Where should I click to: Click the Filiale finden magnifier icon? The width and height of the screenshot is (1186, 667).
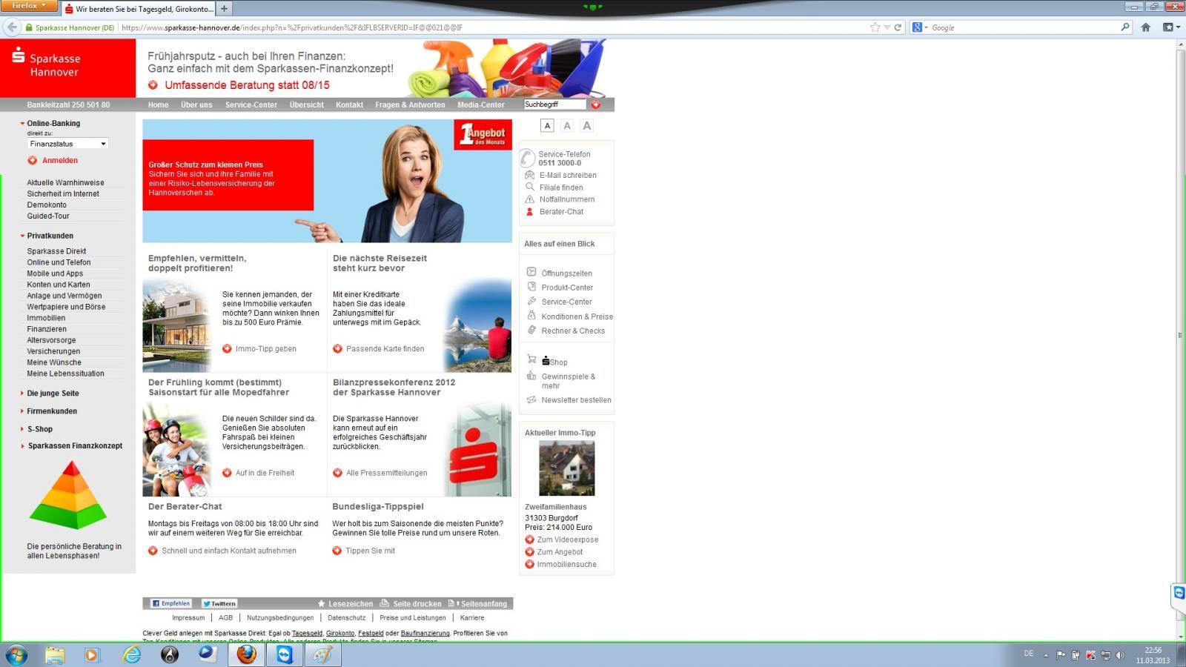[529, 187]
